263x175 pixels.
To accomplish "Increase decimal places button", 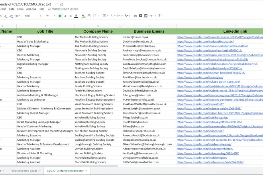I will click(11, 16).
